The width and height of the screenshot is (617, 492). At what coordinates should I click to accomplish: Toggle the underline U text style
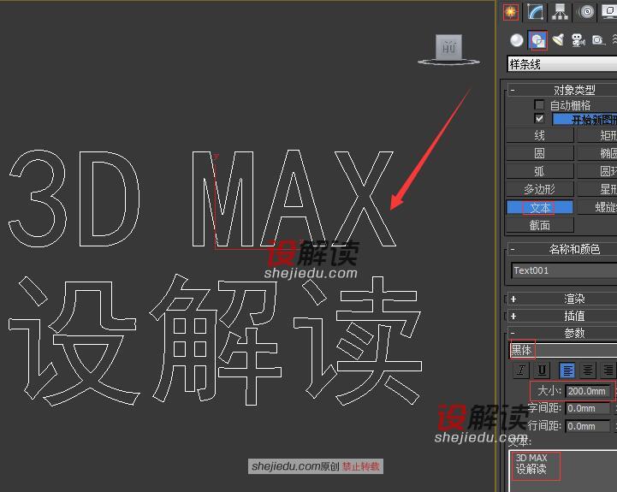[x=542, y=370]
